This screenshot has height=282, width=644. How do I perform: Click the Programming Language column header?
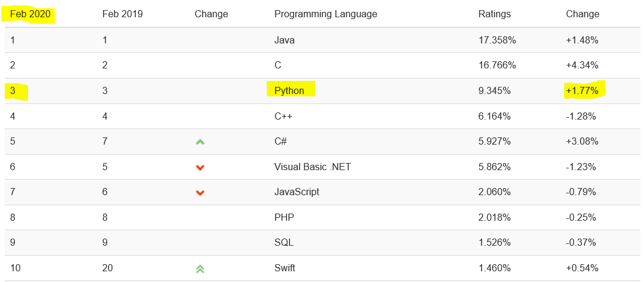pyautogui.click(x=325, y=14)
